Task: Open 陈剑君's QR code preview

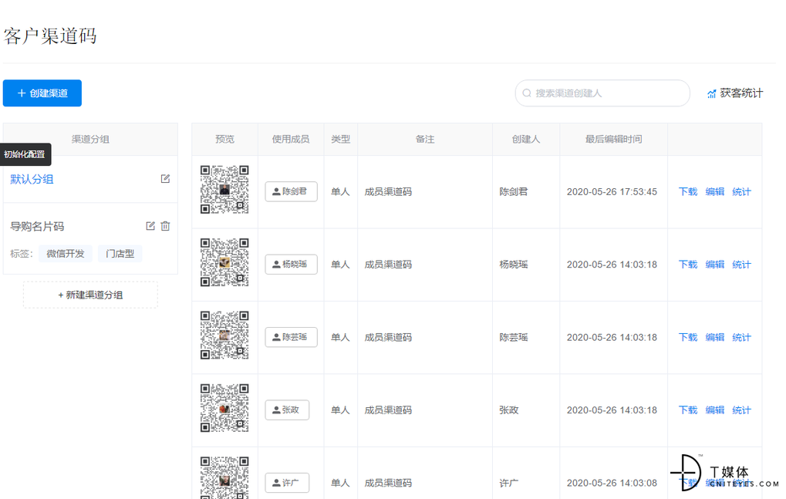Action: [x=224, y=190]
